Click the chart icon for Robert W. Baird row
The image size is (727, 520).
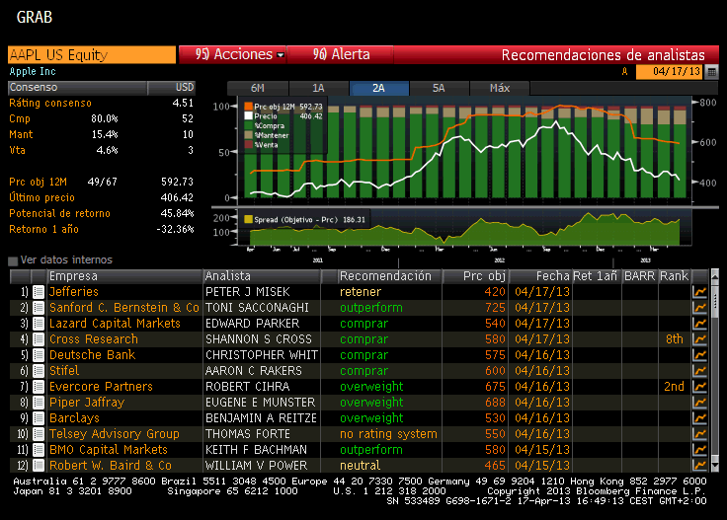pyautogui.click(x=700, y=466)
